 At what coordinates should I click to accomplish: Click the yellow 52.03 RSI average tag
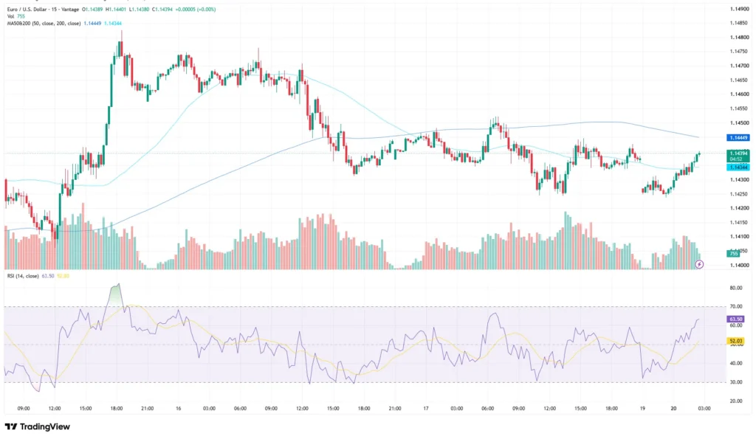coord(735,341)
